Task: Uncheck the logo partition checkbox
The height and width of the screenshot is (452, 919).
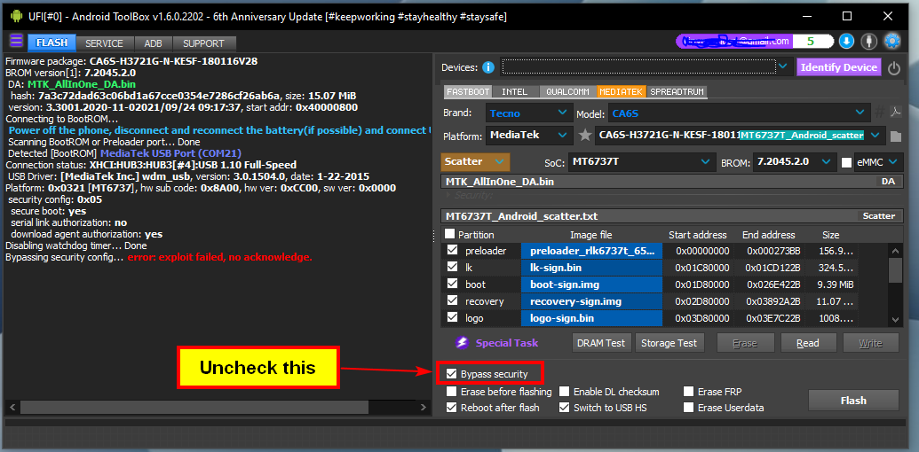Action: click(x=453, y=317)
